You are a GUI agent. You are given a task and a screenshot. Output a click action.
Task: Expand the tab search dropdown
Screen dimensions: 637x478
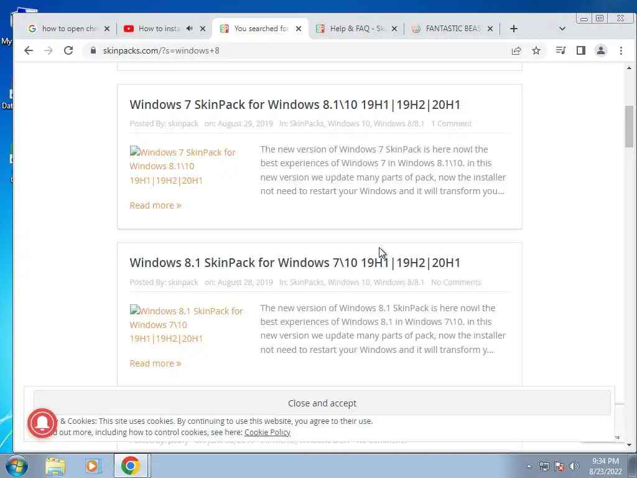(562, 29)
